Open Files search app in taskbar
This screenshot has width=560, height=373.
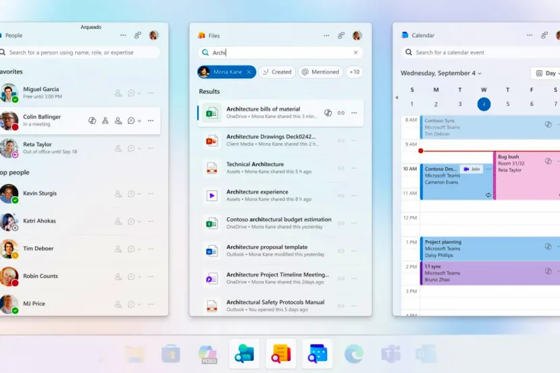coord(281,353)
